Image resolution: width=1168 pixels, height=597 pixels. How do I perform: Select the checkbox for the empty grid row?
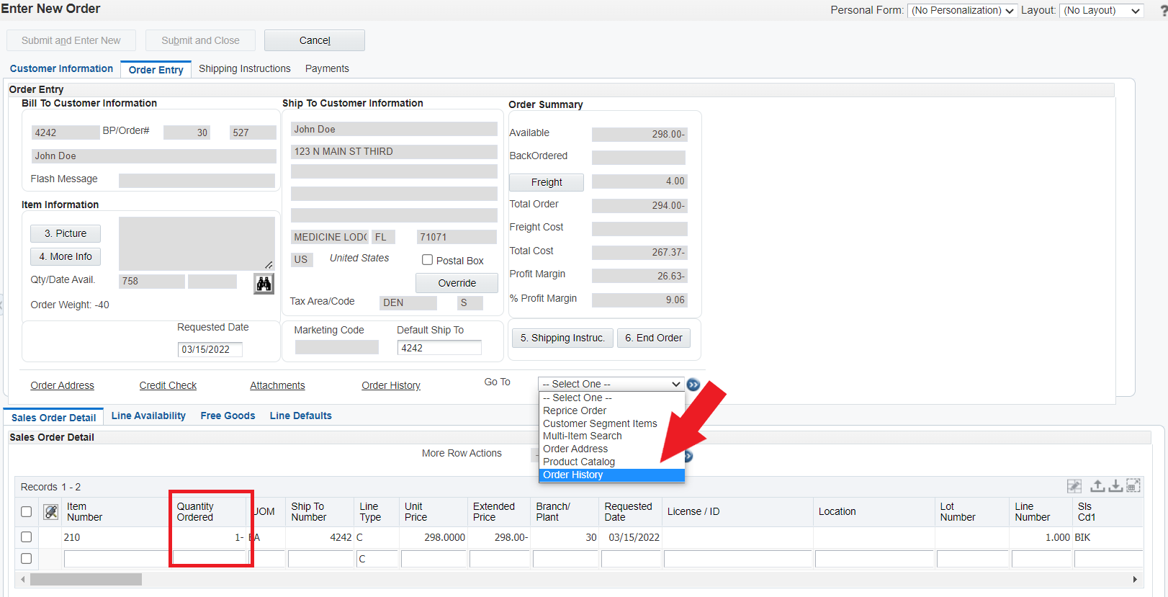[x=27, y=559]
